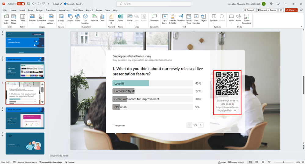The height and width of the screenshot is (164, 305).
Task: Start a Screen Recording
Action: point(246,19)
